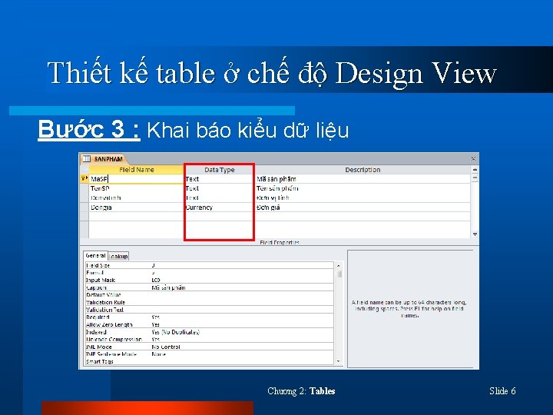Click the Field Size property value
Screen dimensions: 553x415
point(242,265)
